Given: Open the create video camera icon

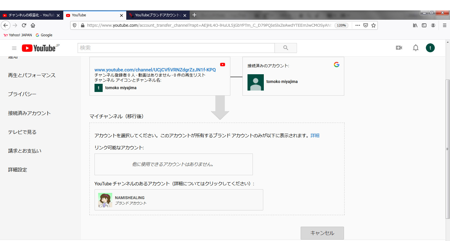Looking at the screenshot, I should tap(399, 48).
